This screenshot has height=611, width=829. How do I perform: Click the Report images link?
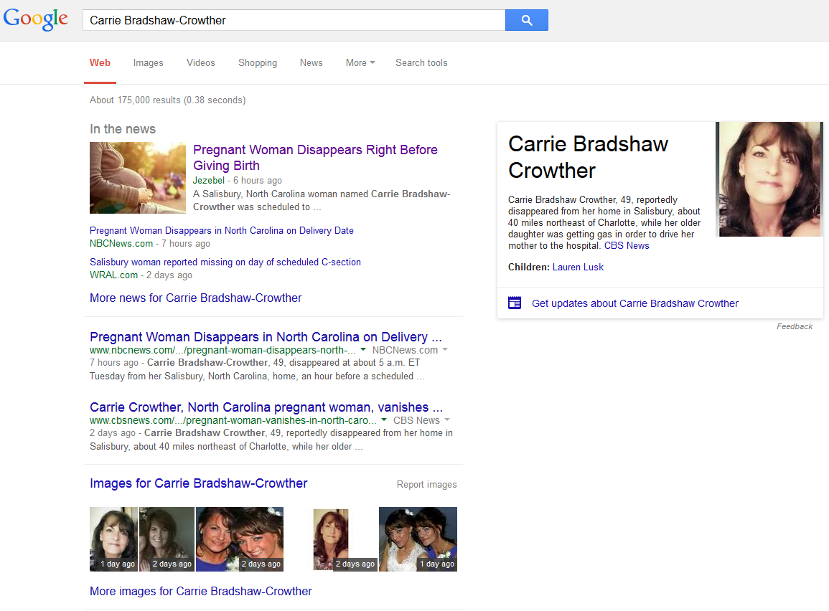click(426, 484)
